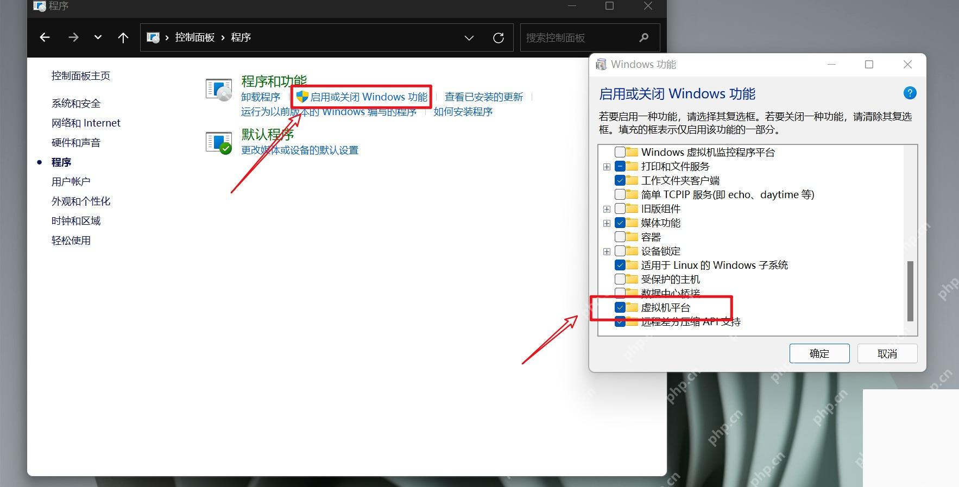The image size is (959, 487).
Task: Open 硬件和声音 category
Action: (76, 142)
